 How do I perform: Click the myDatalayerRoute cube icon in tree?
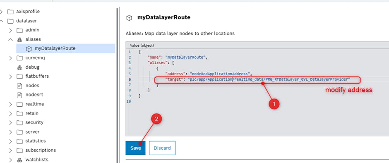(29, 49)
